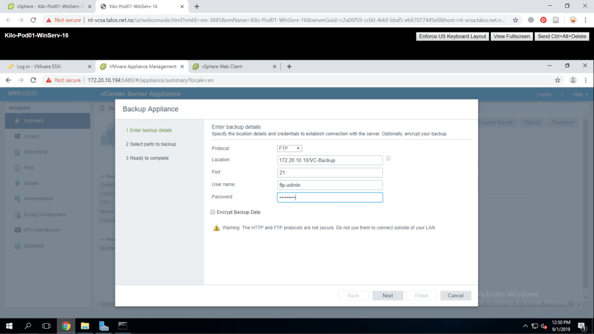Image resolution: width=594 pixels, height=334 pixels.
Task: Open the command prompt taskbar icon
Action: click(122, 326)
